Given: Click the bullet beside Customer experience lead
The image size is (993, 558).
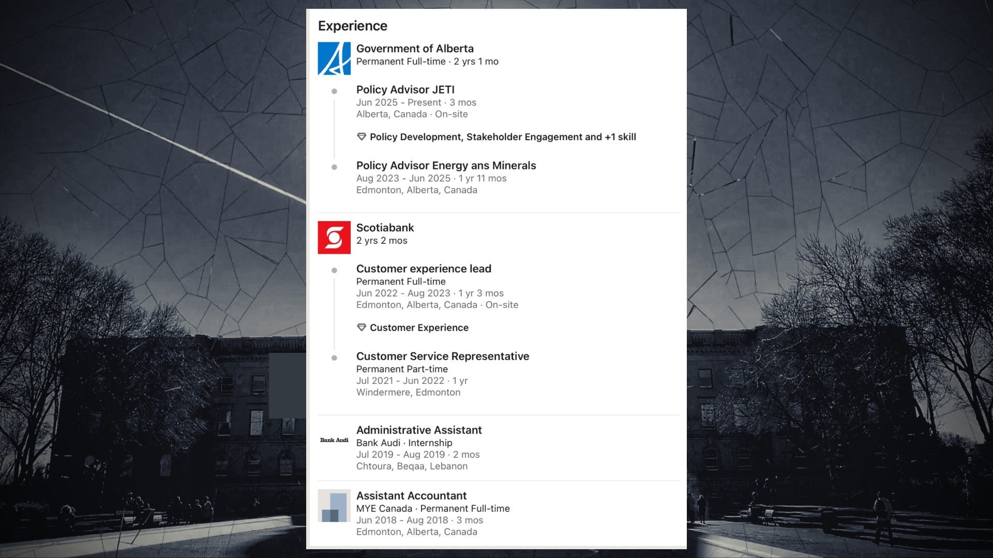Looking at the screenshot, I should (x=334, y=270).
